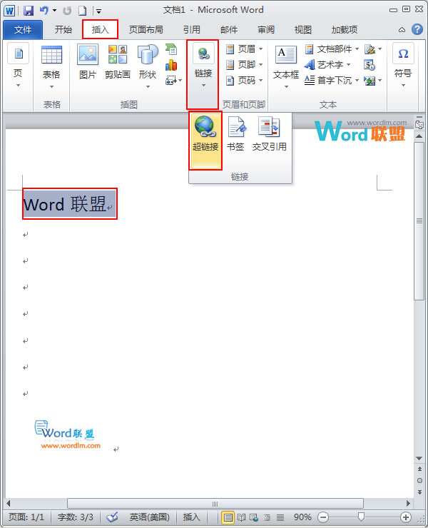The width and height of the screenshot is (428, 528).
Task: Toggle the 插入 insert mode in status bar
Action: pyautogui.click(x=191, y=517)
